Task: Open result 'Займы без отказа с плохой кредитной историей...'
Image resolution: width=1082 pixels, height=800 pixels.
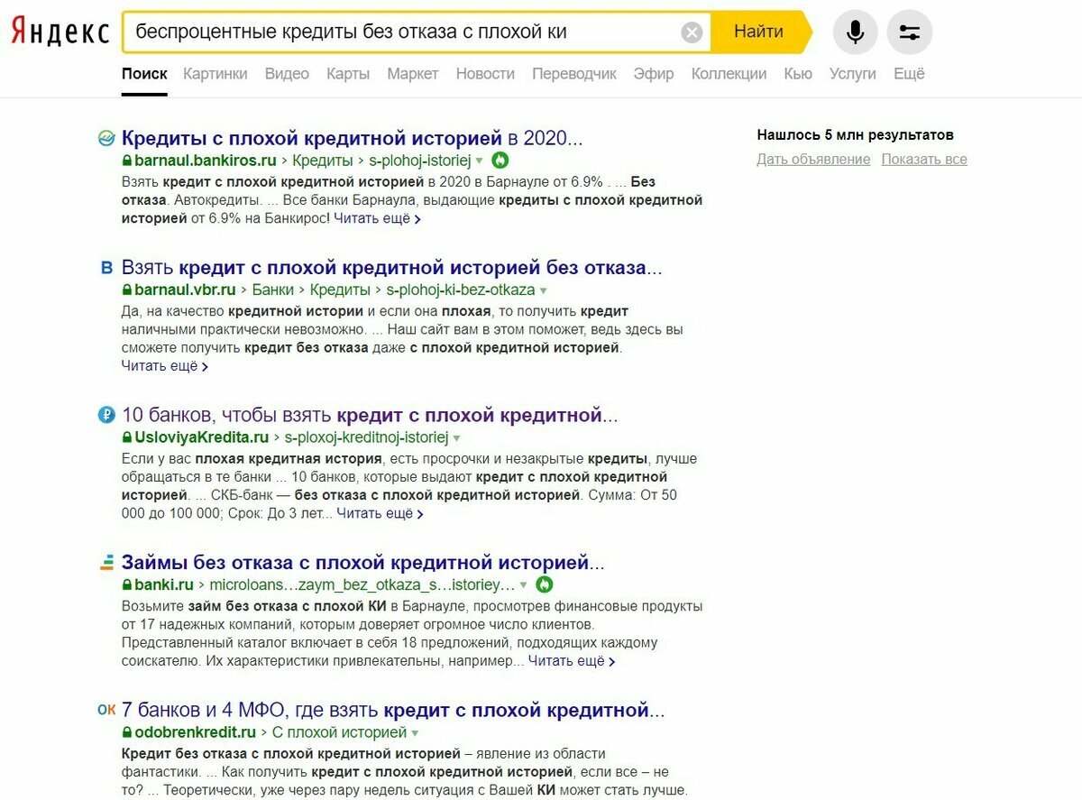Action: click(x=363, y=563)
